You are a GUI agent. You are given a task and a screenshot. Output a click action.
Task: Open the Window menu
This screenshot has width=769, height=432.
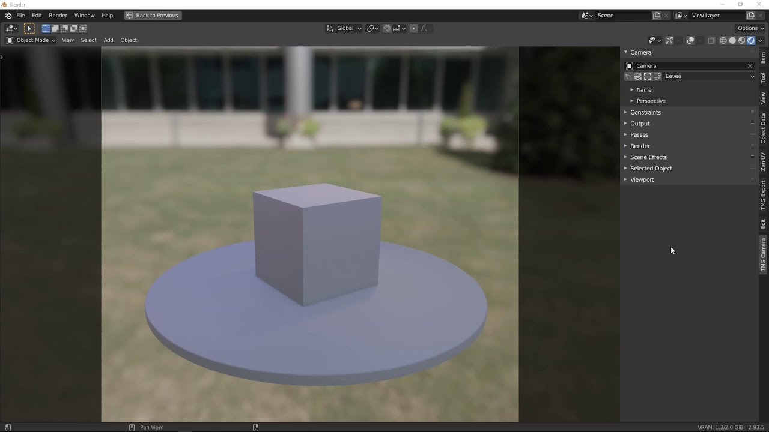[84, 15]
